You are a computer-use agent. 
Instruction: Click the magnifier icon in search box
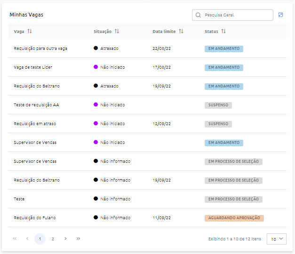click(199, 15)
